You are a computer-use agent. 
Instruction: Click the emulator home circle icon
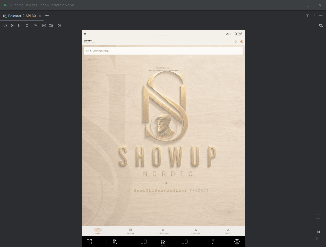(27, 25)
